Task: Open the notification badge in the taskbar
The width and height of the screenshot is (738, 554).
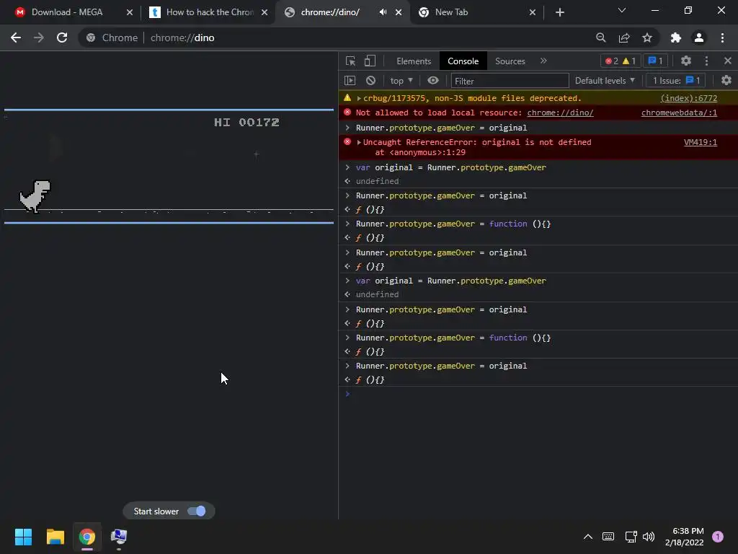Action: tap(718, 537)
